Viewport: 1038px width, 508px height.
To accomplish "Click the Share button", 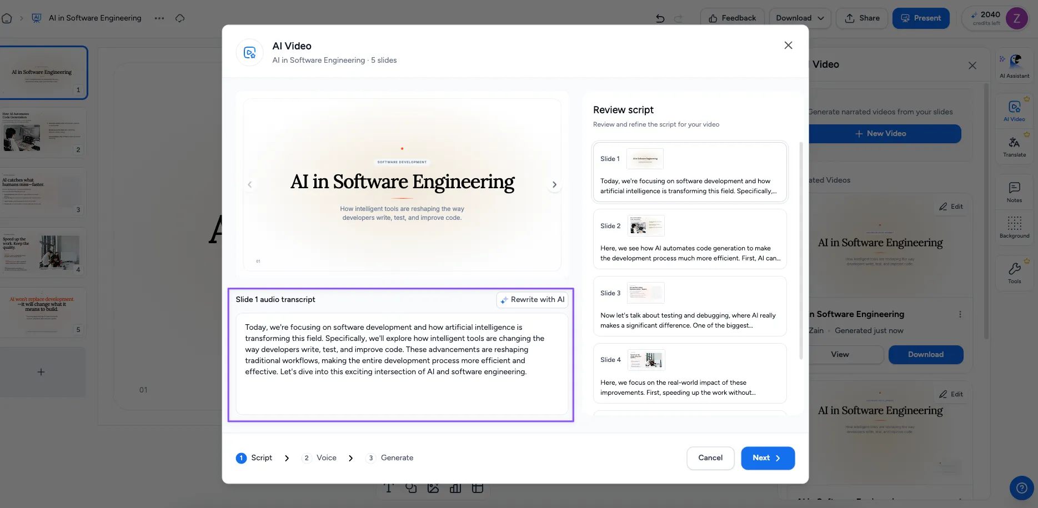I will click(862, 18).
